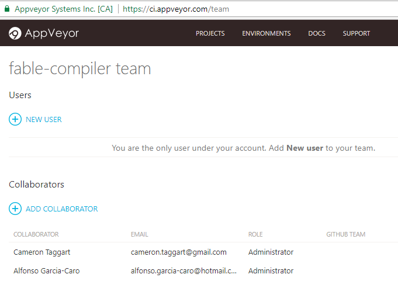Open the PROJECTS menu
The image size is (398, 288).
point(210,33)
